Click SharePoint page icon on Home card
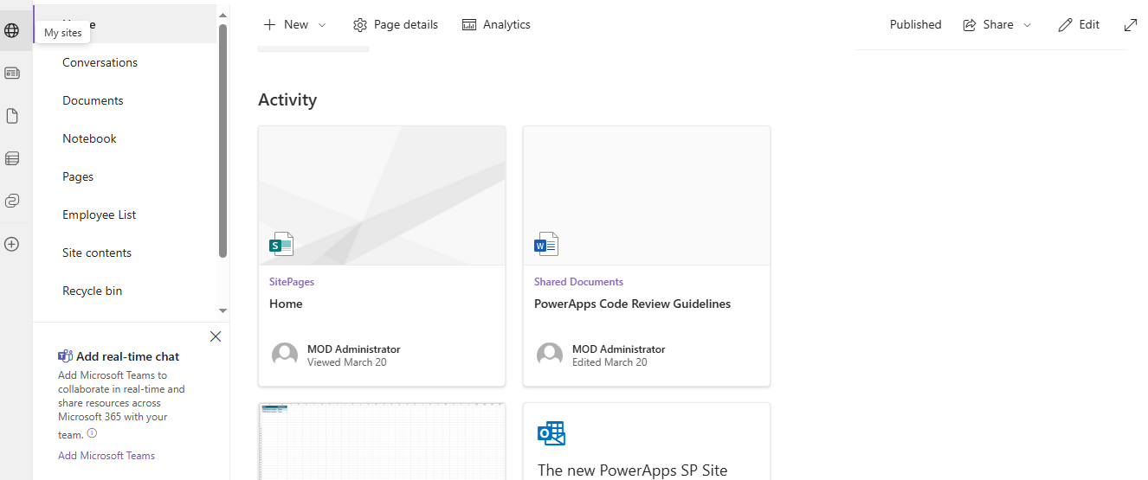Viewport: 1148px width, 480px height. click(x=281, y=244)
